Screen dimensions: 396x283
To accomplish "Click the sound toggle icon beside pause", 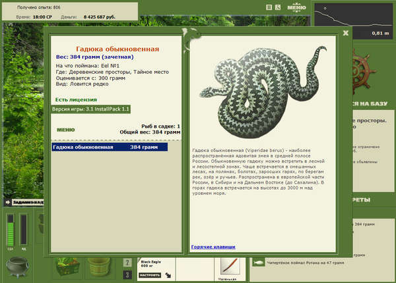I will [278, 7].
